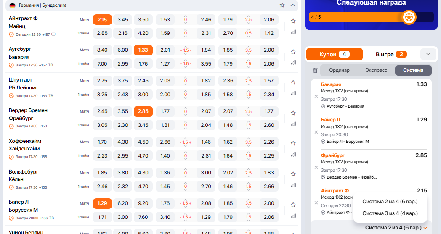This screenshot has height=234, width=441.
Task: Deselect Бавария win odds 1.33
Action: coord(143,50)
